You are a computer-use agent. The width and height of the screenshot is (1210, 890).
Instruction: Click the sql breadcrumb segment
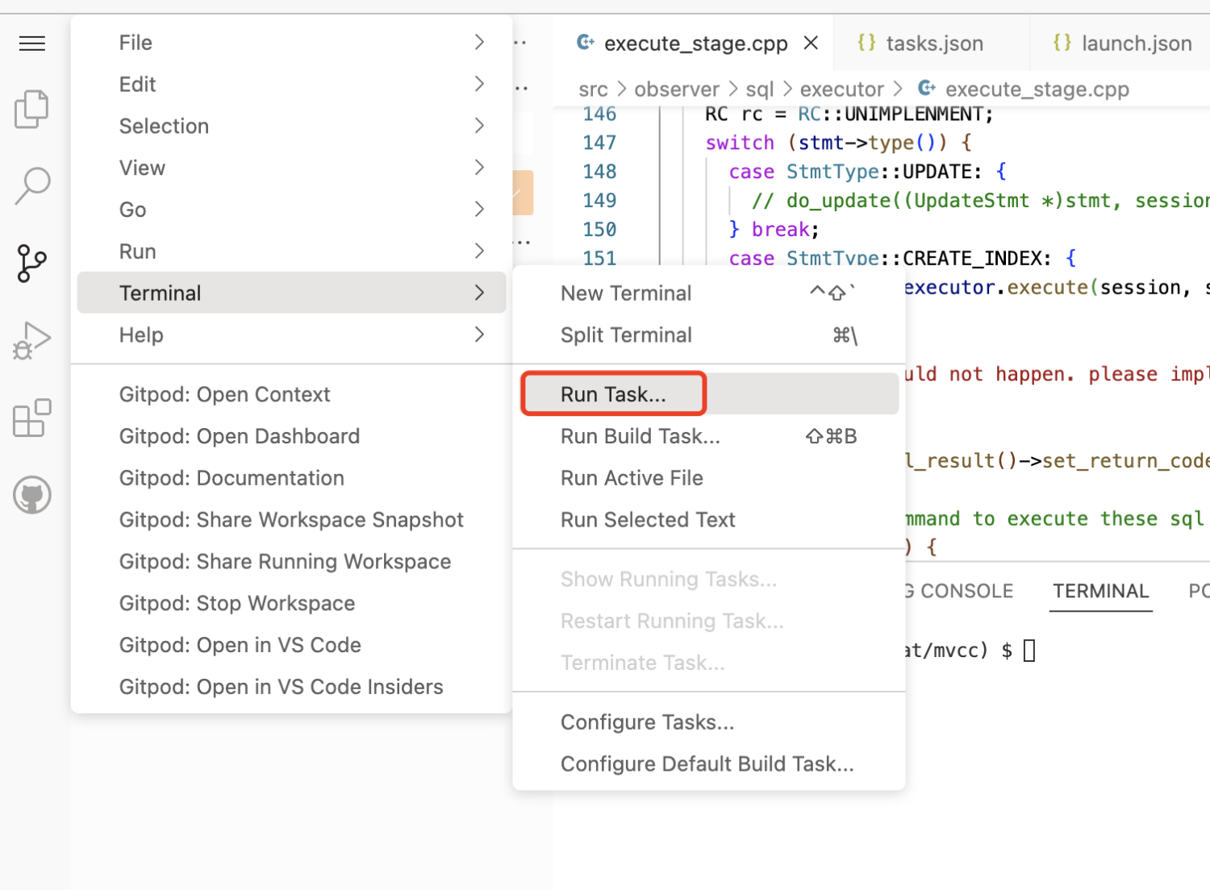pyautogui.click(x=760, y=89)
